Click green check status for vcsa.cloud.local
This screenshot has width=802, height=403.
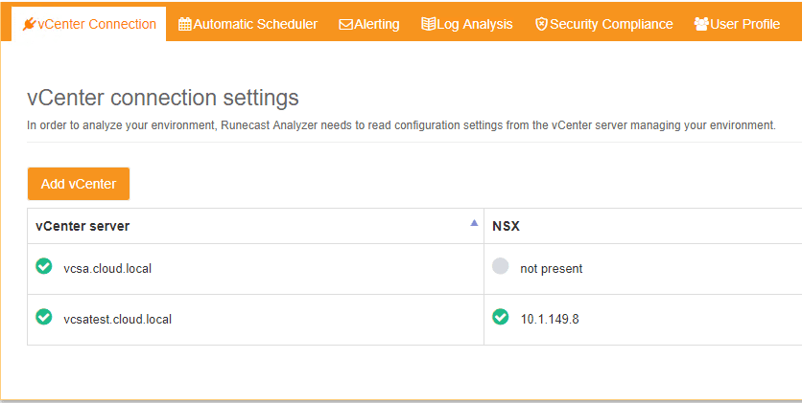coord(43,266)
